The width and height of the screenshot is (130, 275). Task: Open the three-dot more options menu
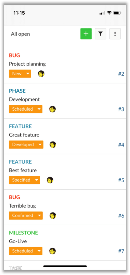115,34
